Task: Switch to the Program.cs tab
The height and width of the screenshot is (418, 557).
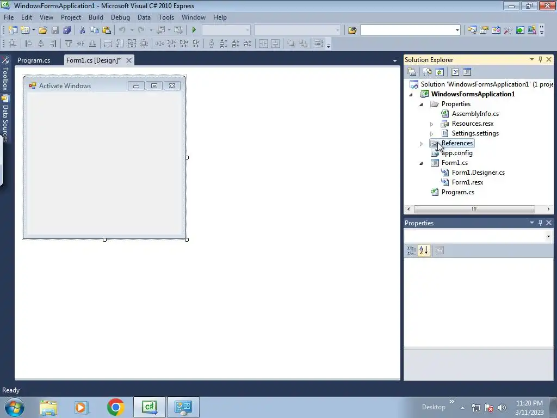Action: [34, 60]
